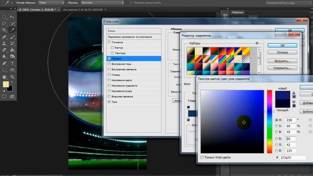313x176 pixels.
Task: Click web-safe cube icon in color picker
Action: (294, 102)
